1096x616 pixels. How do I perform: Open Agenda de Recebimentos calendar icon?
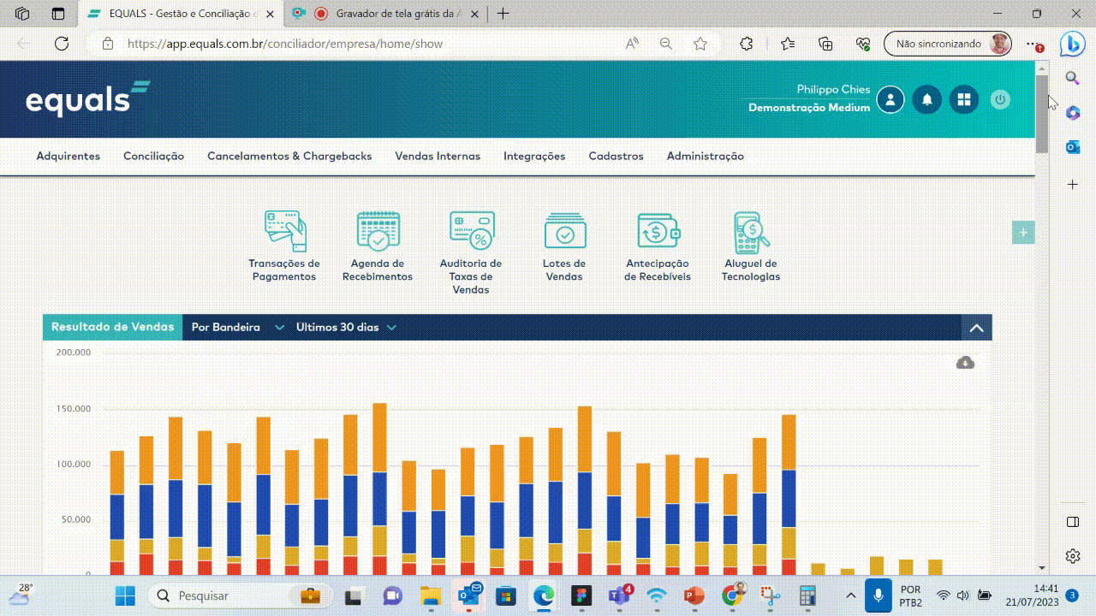378,231
